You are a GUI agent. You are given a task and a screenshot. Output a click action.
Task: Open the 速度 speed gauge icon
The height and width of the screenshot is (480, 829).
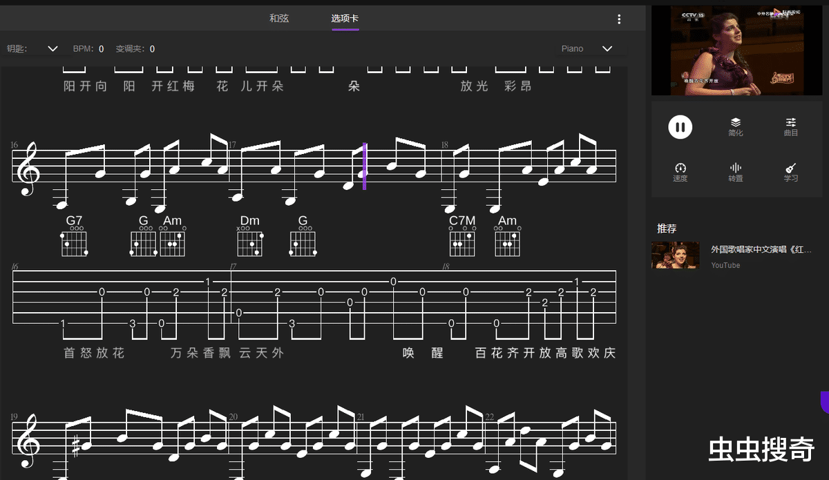680,168
